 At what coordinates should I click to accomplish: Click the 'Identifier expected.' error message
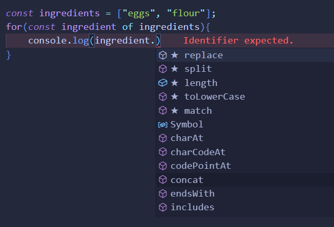(238, 40)
